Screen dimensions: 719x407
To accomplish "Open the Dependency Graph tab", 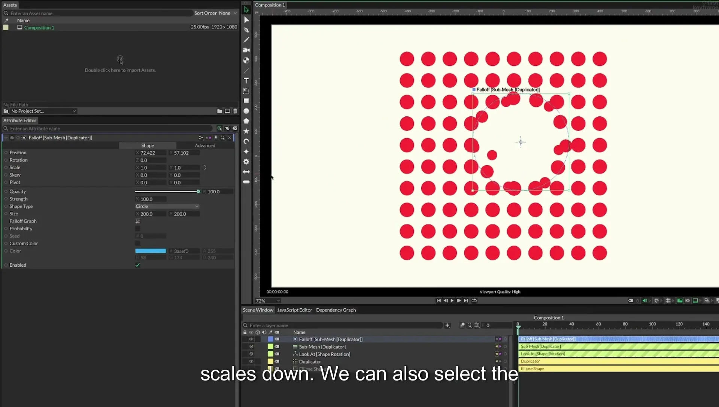I will tap(336, 310).
